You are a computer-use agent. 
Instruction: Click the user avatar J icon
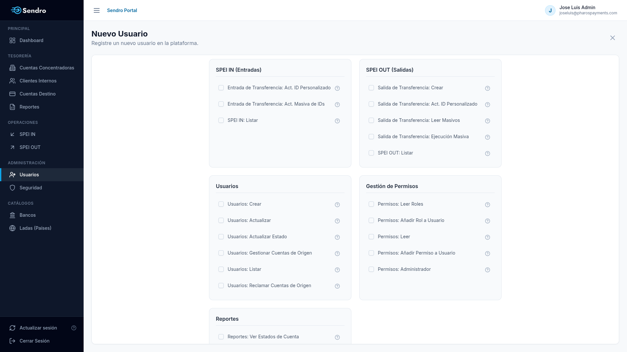(550, 10)
